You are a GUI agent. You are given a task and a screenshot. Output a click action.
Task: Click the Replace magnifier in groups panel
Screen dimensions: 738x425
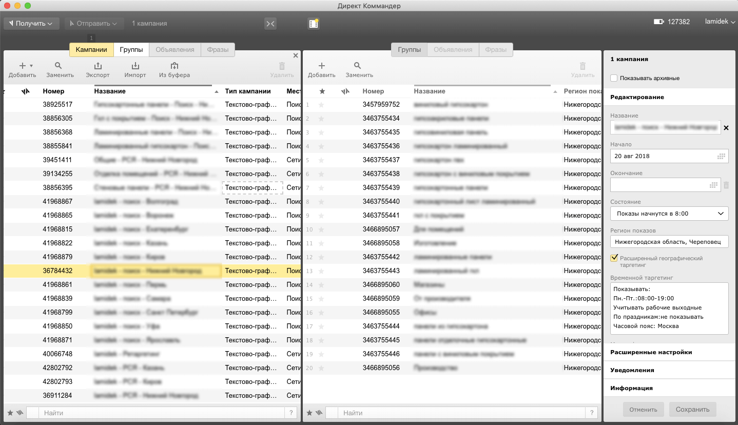coord(358,66)
